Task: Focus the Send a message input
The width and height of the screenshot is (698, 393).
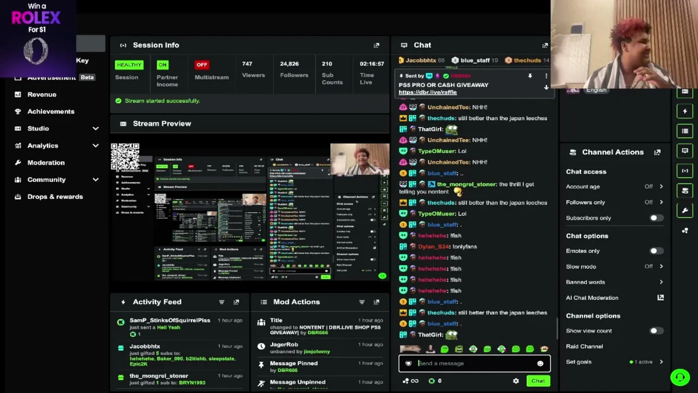Action: click(474, 364)
